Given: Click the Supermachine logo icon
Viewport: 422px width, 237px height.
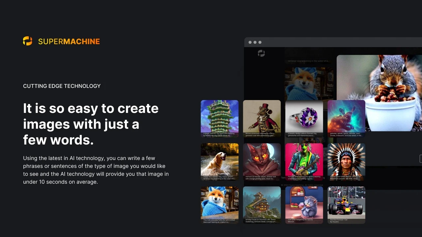Looking at the screenshot, I should pyautogui.click(x=28, y=41).
